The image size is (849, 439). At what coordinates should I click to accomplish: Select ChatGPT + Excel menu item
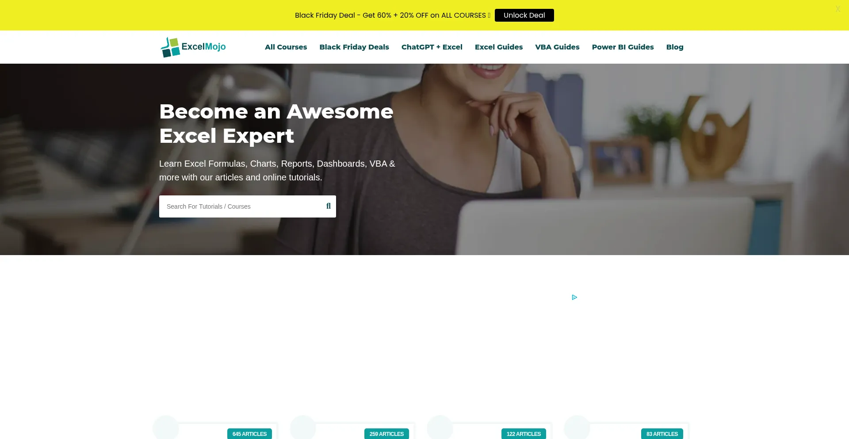pyautogui.click(x=432, y=47)
